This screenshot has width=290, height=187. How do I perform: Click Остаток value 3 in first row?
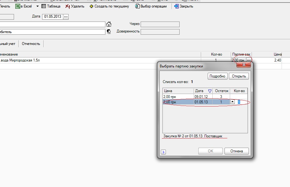(221, 97)
